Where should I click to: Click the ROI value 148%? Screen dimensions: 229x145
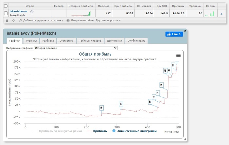pyautogui.click(x=164, y=13)
